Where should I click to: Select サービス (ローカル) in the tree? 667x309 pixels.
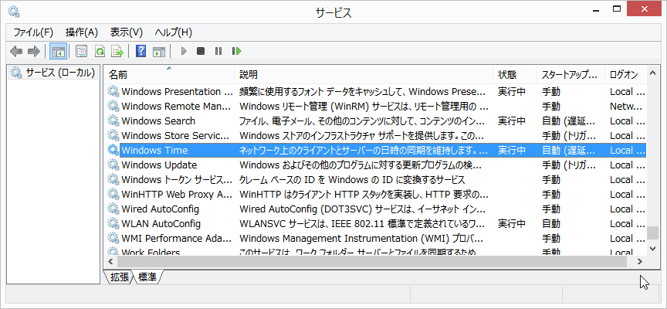click(x=52, y=73)
